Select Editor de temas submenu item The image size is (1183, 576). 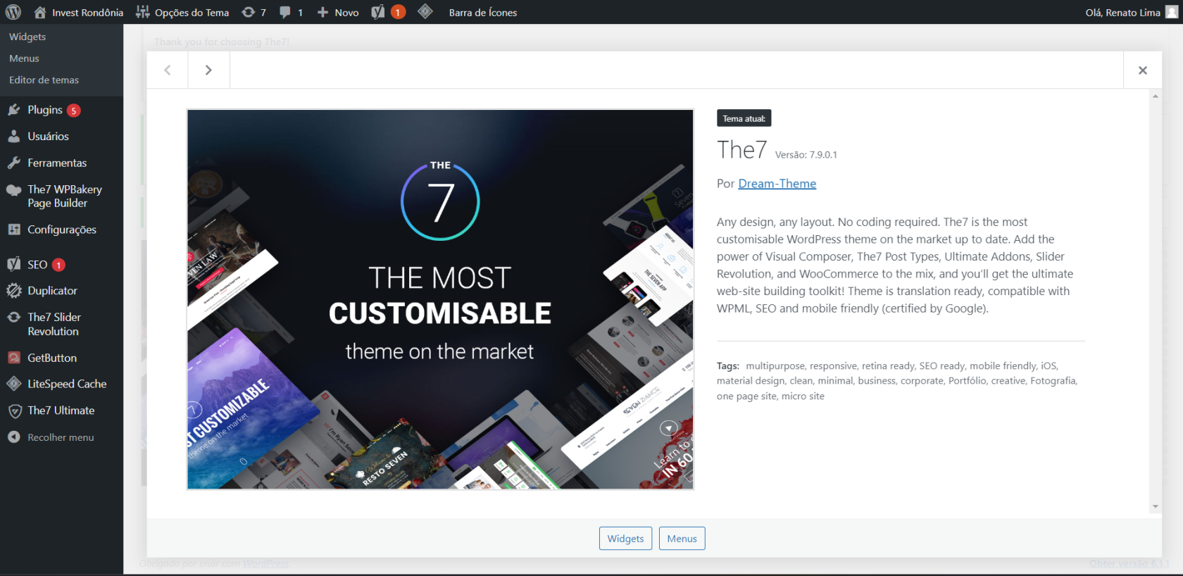[44, 80]
